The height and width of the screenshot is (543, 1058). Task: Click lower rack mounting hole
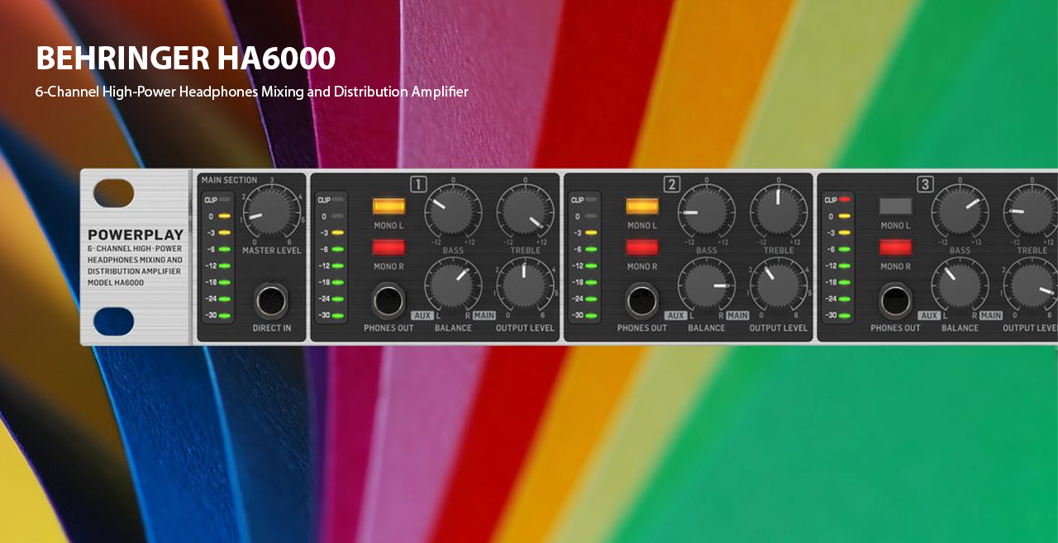coord(114,322)
